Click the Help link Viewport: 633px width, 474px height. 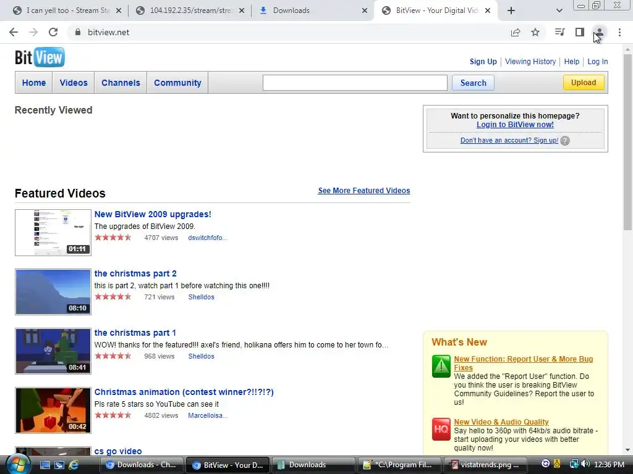tap(572, 62)
